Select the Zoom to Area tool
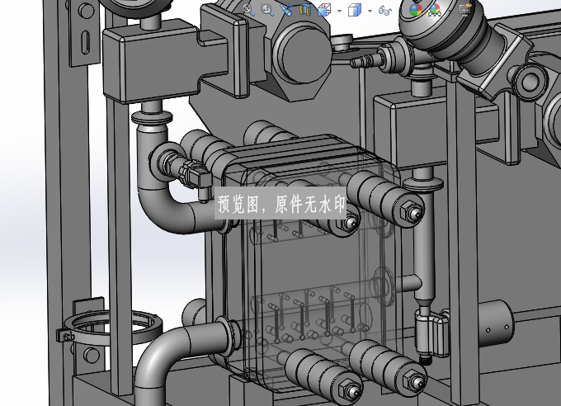This screenshot has width=561, height=406. click(267, 10)
